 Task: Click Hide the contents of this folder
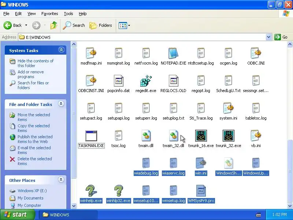[36, 63]
